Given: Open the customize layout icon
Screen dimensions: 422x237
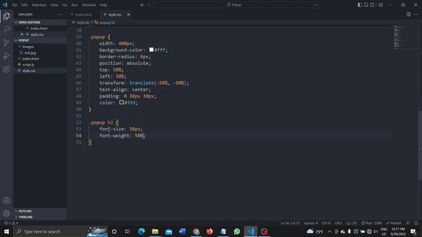Looking at the screenshot, I should tap(380, 5).
